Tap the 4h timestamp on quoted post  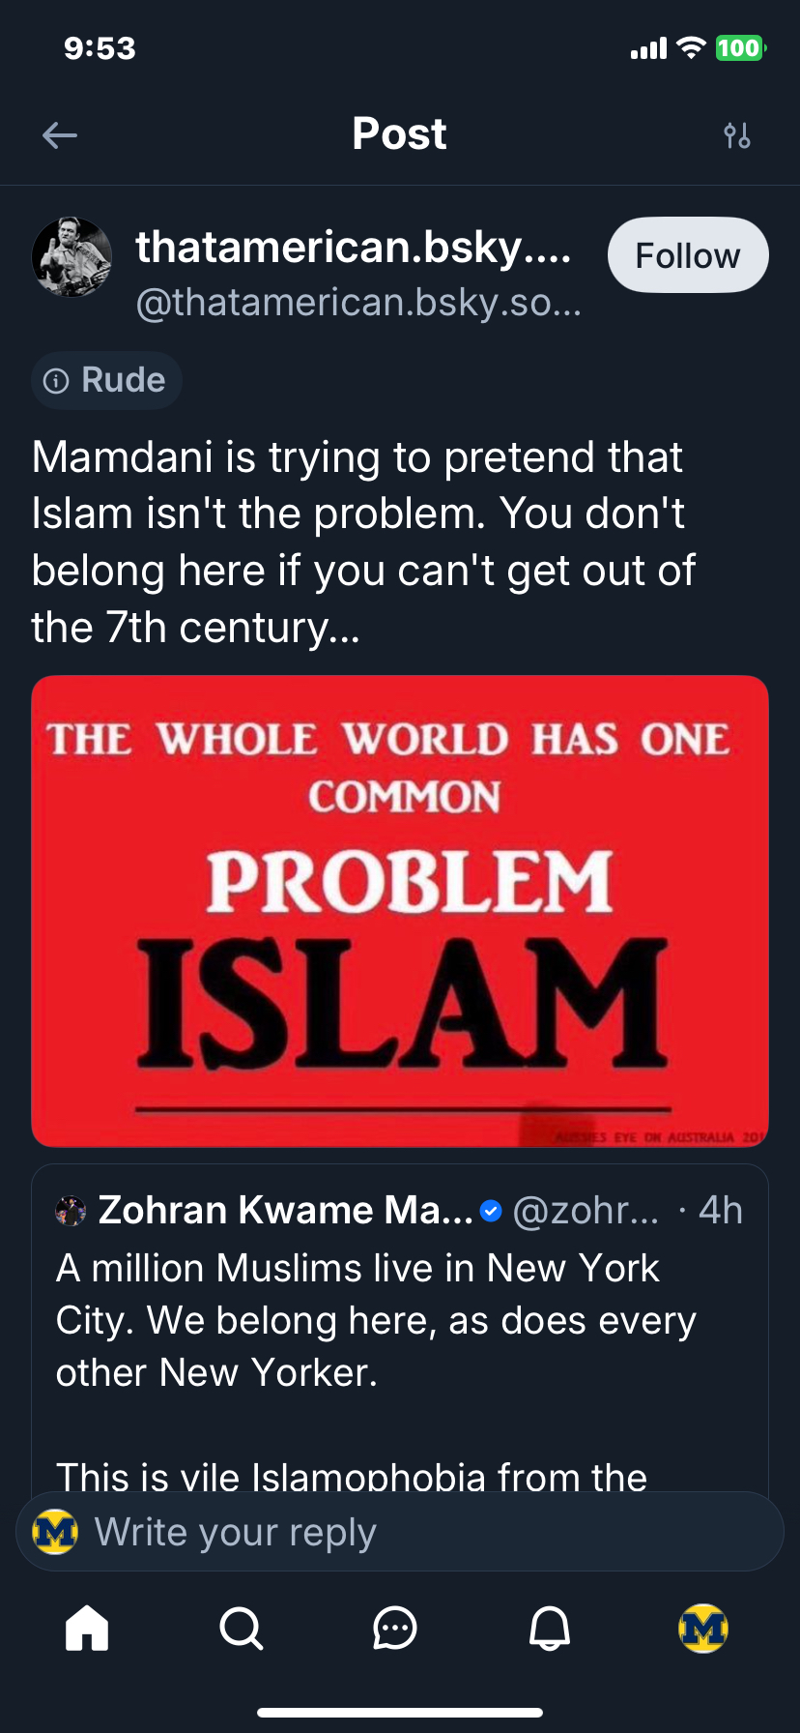[x=721, y=1211]
